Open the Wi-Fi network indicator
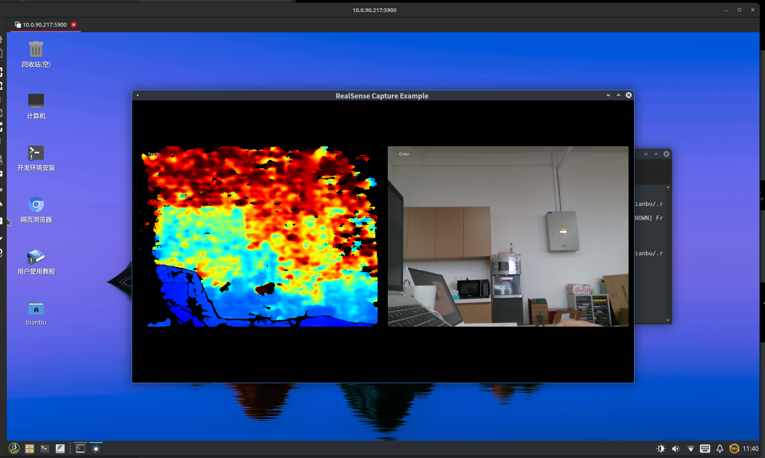The image size is (765, 458). click(690, 449)
